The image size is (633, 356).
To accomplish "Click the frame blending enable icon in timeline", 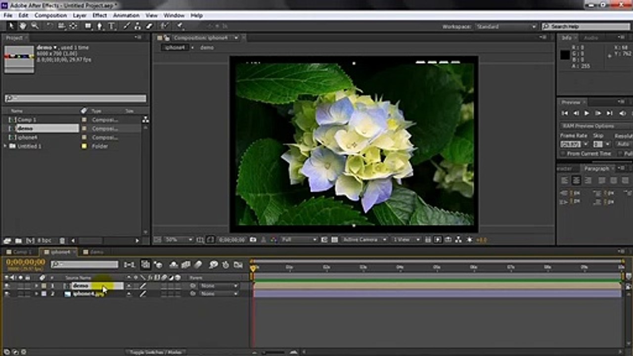I will tap(186, 265).
